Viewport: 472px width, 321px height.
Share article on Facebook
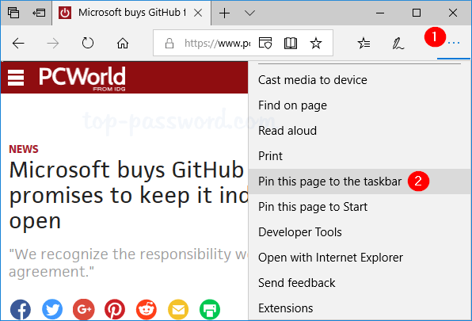click(x=21, y=310)
